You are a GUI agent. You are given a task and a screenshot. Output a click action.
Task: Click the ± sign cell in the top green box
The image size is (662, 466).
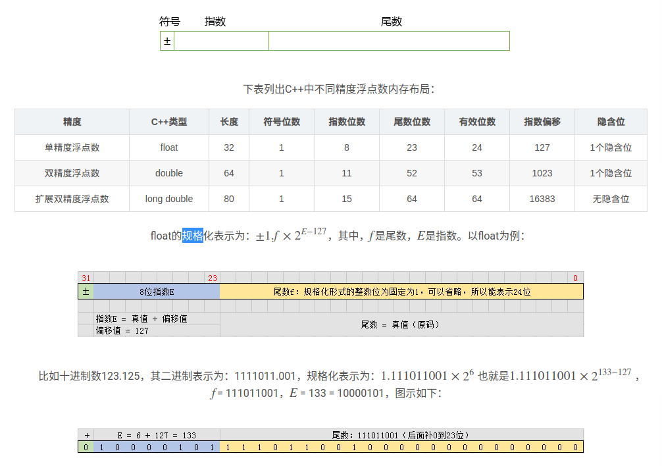coord(167,41)
